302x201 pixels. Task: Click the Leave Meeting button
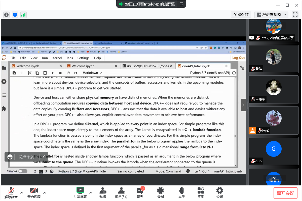pyautogui.click(x=285, y=193)
